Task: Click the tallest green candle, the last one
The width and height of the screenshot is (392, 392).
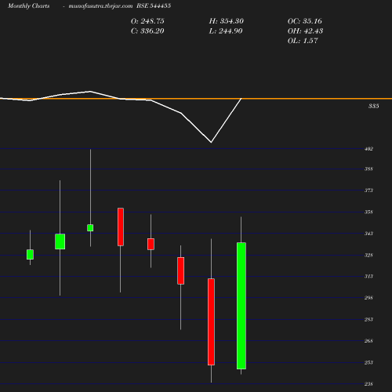Action: (x=241, y=306)
